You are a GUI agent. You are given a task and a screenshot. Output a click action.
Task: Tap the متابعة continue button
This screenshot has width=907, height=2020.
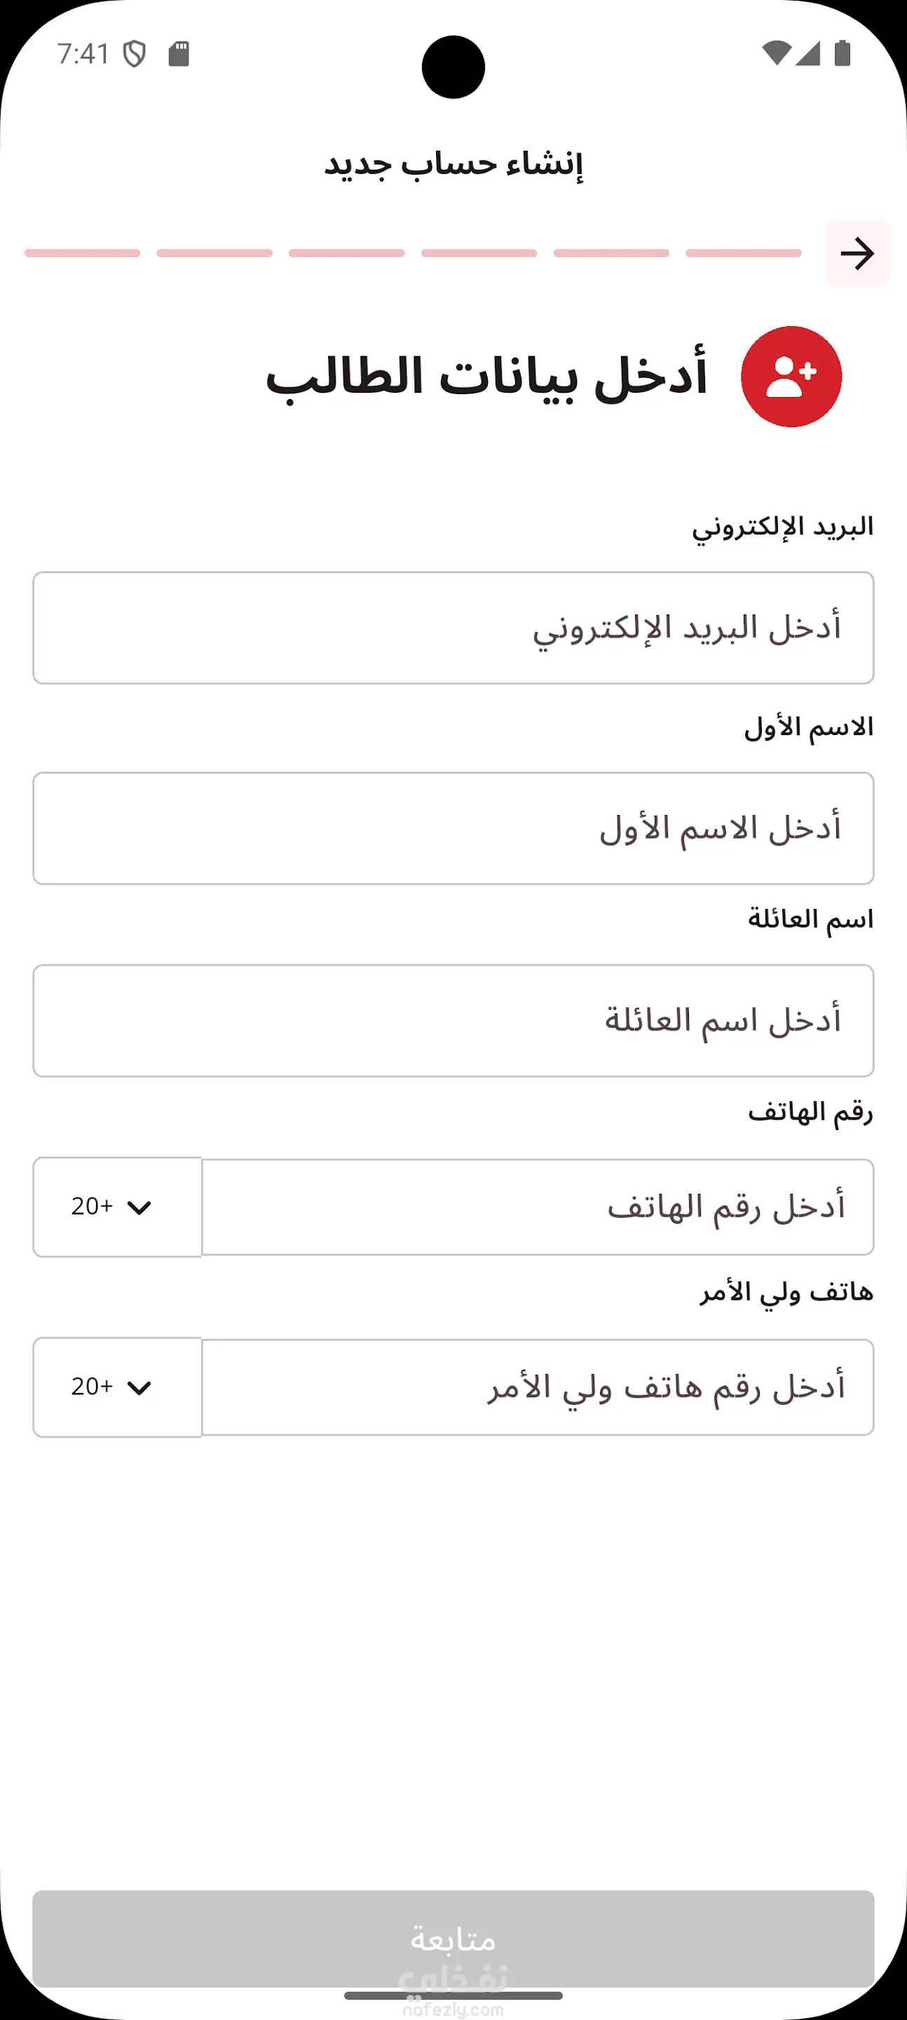[x=453, y=1939]
